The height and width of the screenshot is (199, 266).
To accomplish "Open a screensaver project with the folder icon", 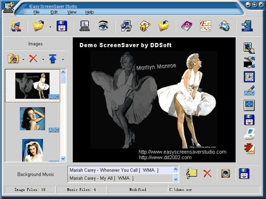I will pos(39,26).
